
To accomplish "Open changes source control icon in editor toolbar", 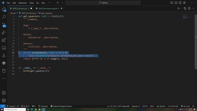I will click(x=185, y=8).
